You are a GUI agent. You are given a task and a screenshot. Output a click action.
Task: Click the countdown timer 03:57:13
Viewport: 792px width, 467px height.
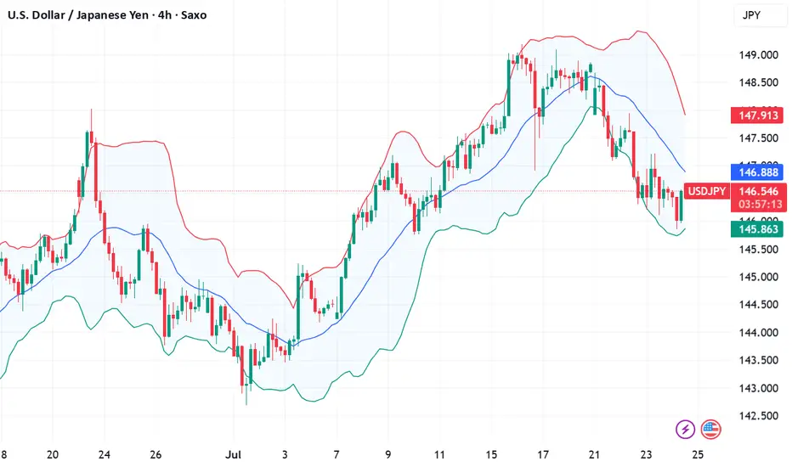click(761, 205)
